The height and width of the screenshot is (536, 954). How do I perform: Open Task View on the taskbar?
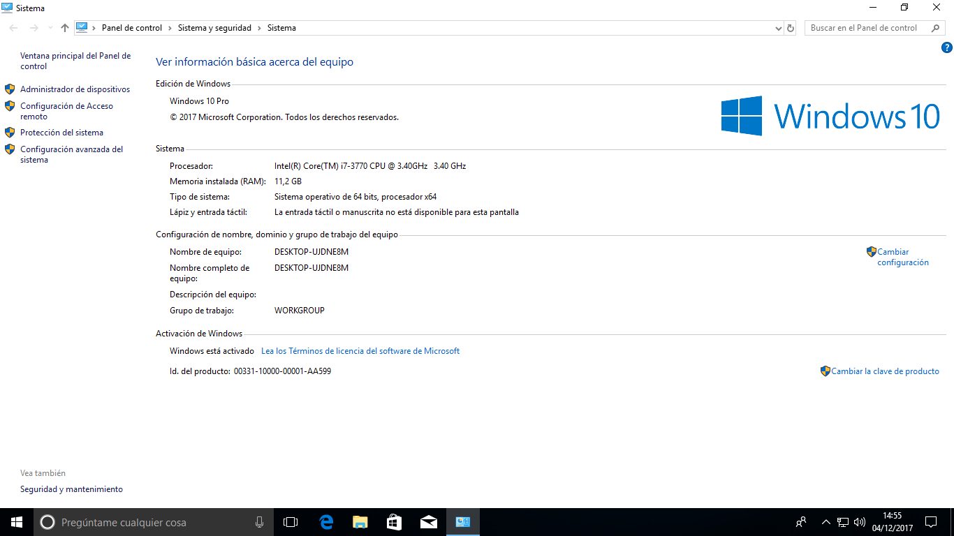point(291,522)
